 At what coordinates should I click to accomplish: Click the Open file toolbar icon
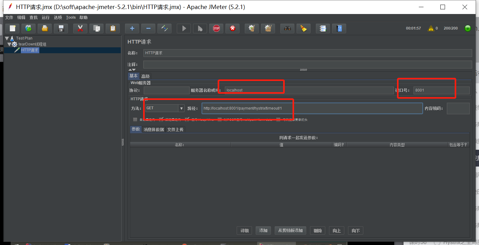45,28
